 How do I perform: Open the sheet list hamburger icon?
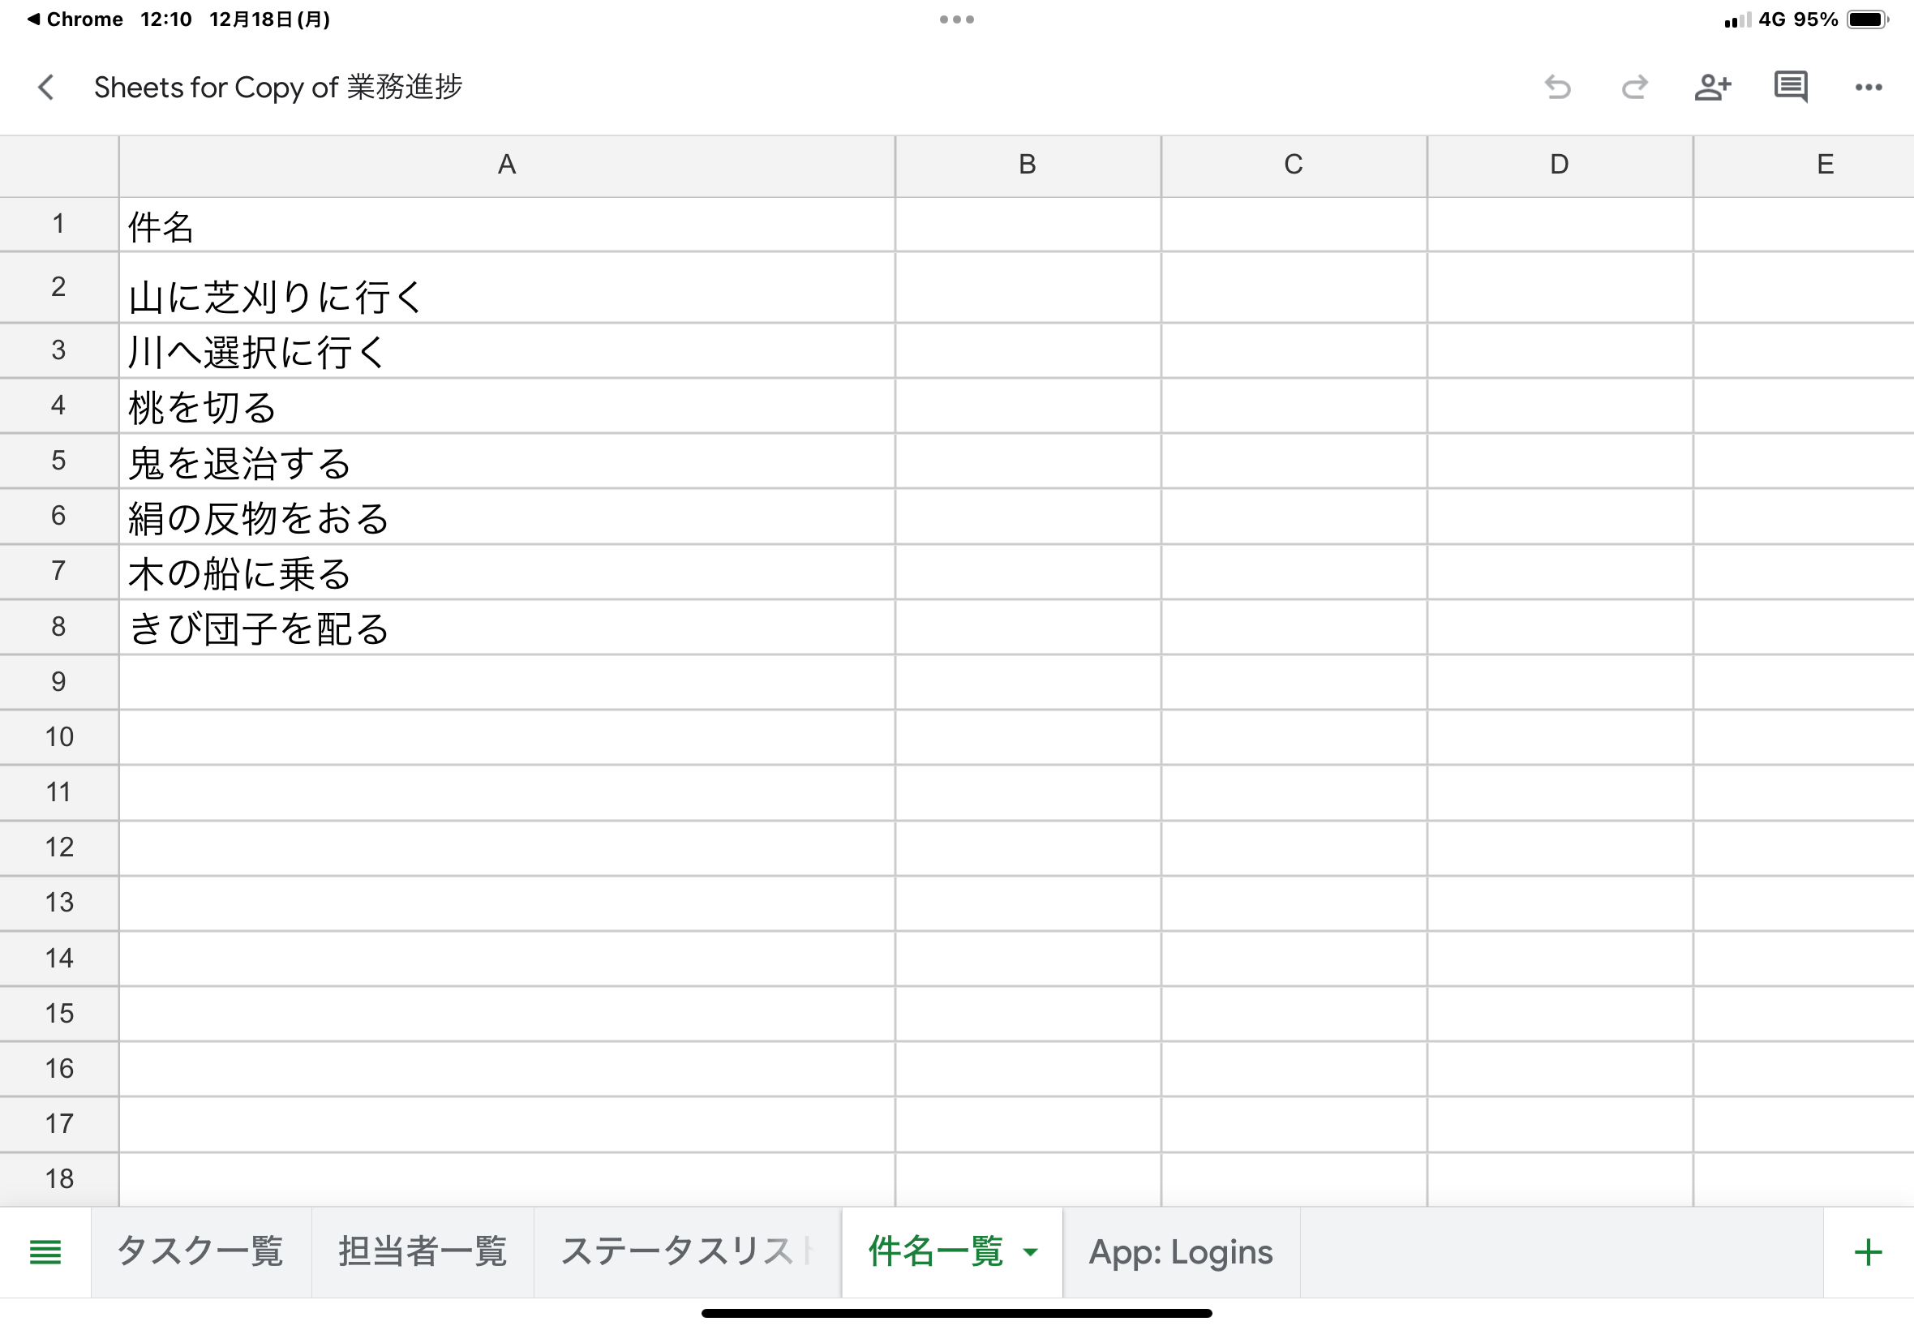(46, 1251)
